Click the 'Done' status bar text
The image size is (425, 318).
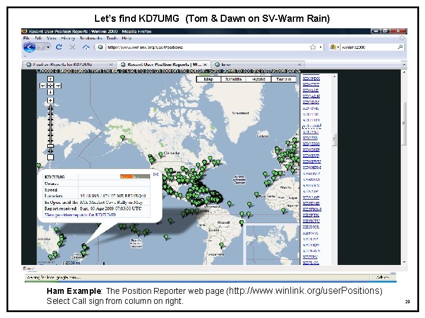28,269
